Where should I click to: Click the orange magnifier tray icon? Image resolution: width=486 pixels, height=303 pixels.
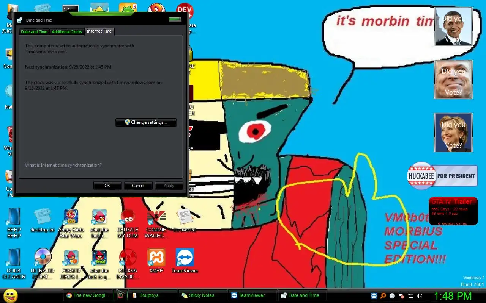point(383,296)
